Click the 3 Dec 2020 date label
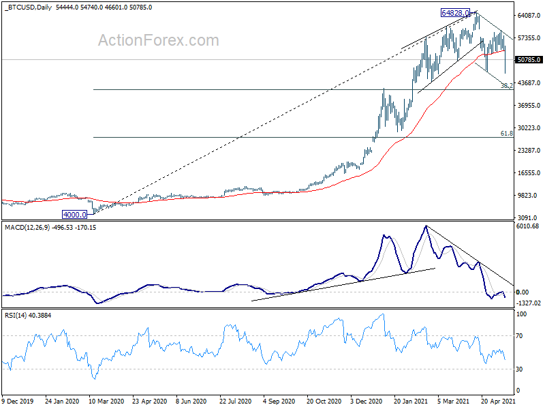 tap(367, 402)
